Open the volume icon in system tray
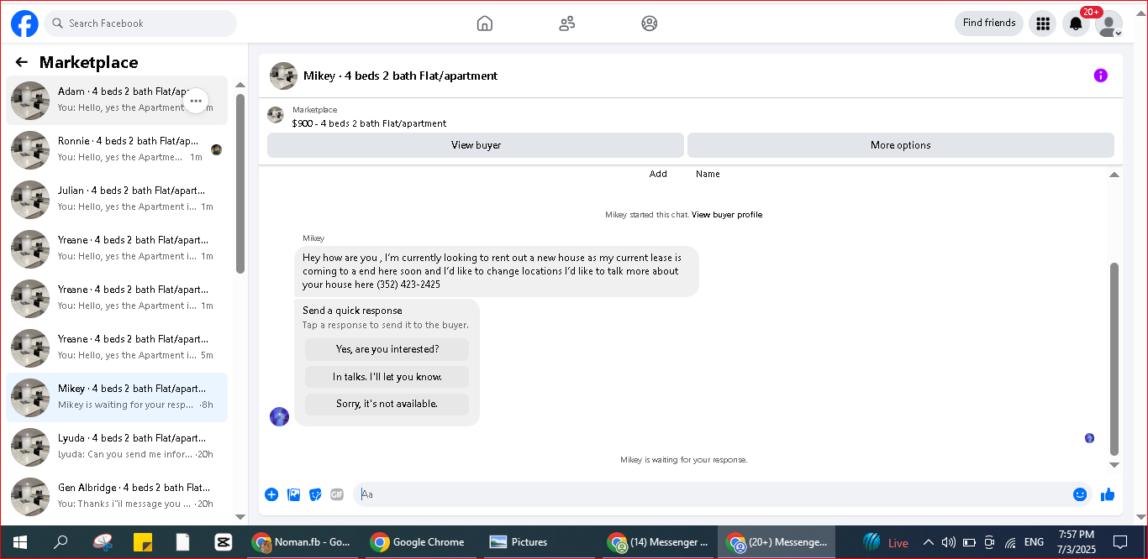The width and height of the screenshot is (1148, 559). tap(949, 542)
